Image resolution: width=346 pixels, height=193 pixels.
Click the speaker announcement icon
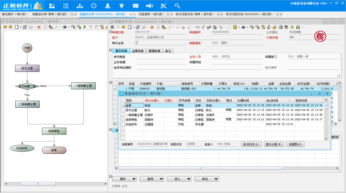point(149,6)
